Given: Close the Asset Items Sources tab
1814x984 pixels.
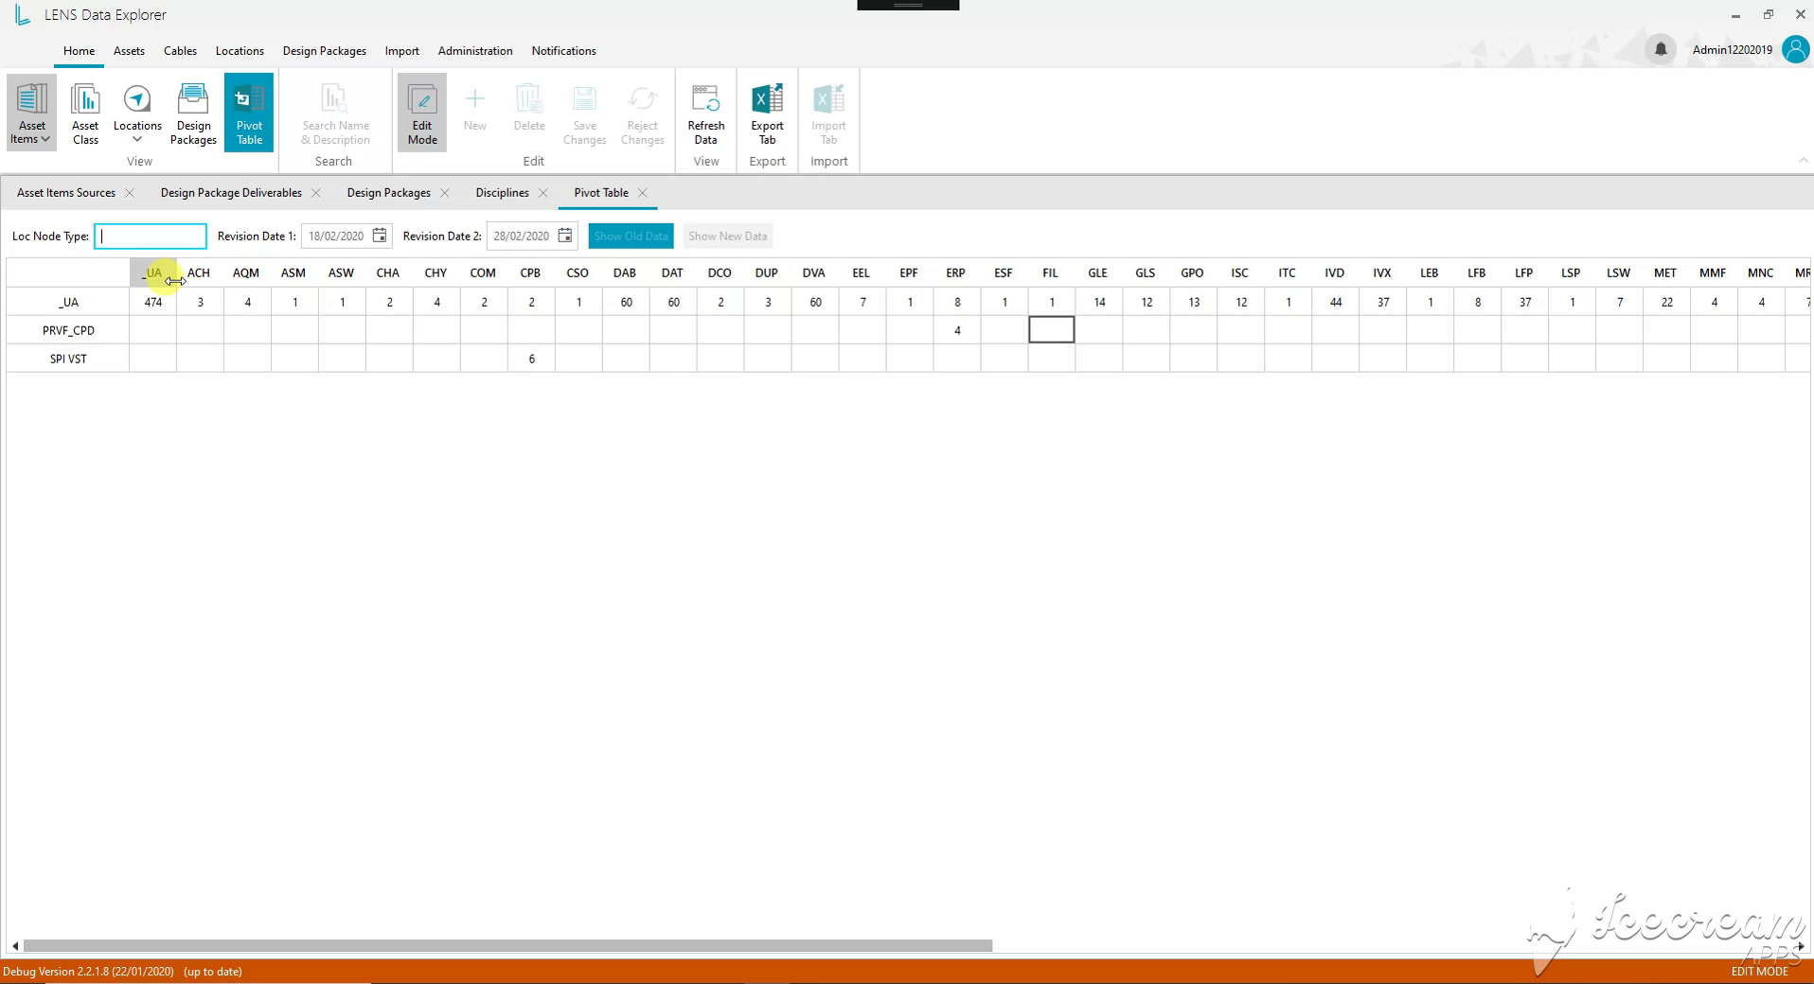Looking at the screenshot, I should click(130, 193).
